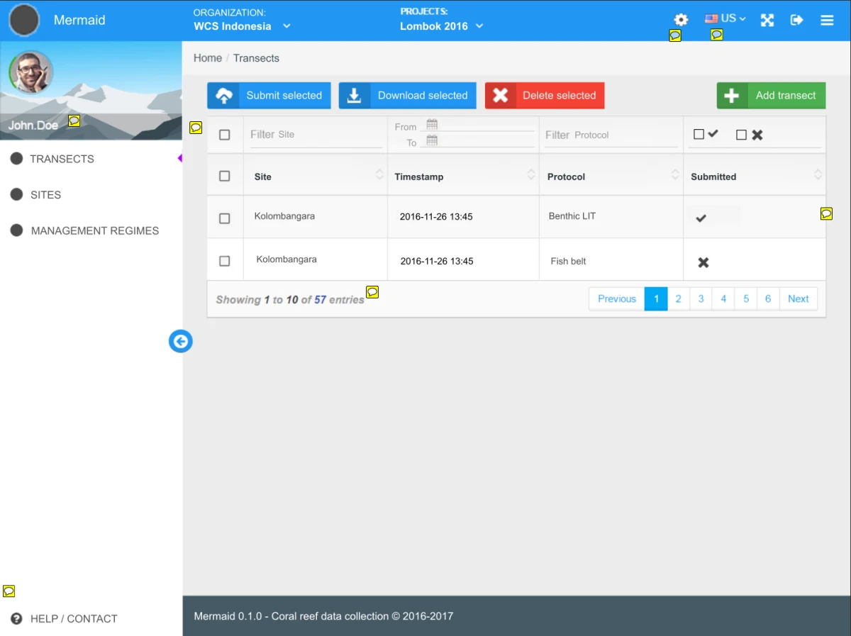This screenshot has width=851, height=636.
Task: Enable the submitted checkmark filter checkbox
Action: click(699, 134)
